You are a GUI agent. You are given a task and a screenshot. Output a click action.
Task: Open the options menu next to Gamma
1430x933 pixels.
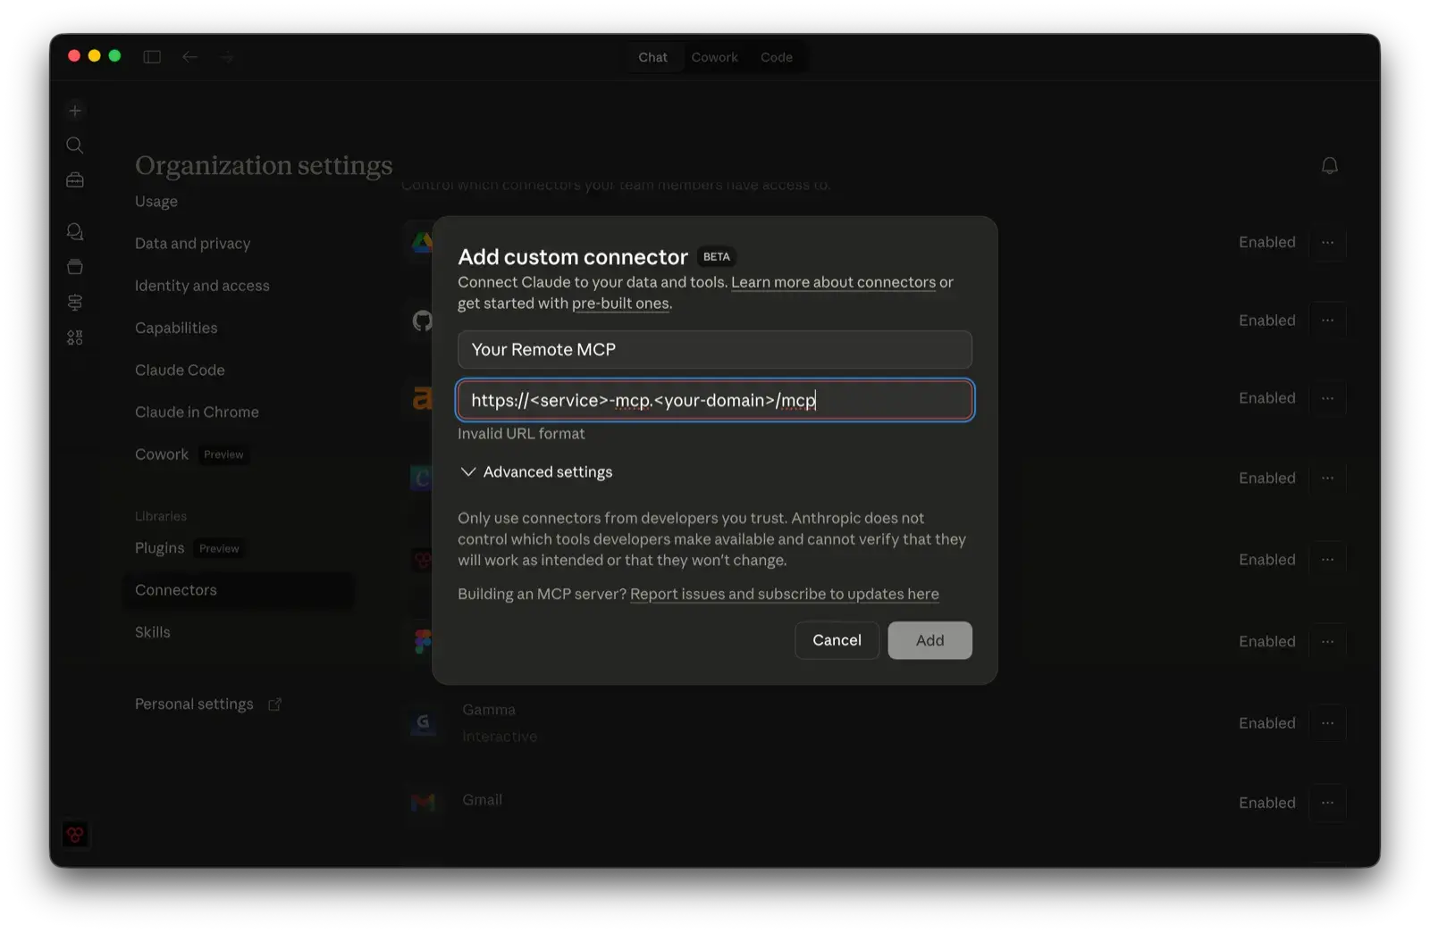click(1328, 723)
